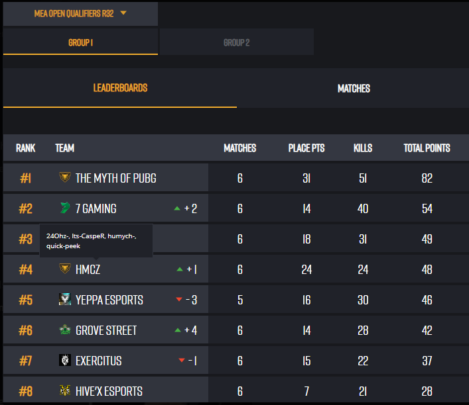Click the +2 rank change for 7 Gaming
The image size is (469, 405).
190,208
